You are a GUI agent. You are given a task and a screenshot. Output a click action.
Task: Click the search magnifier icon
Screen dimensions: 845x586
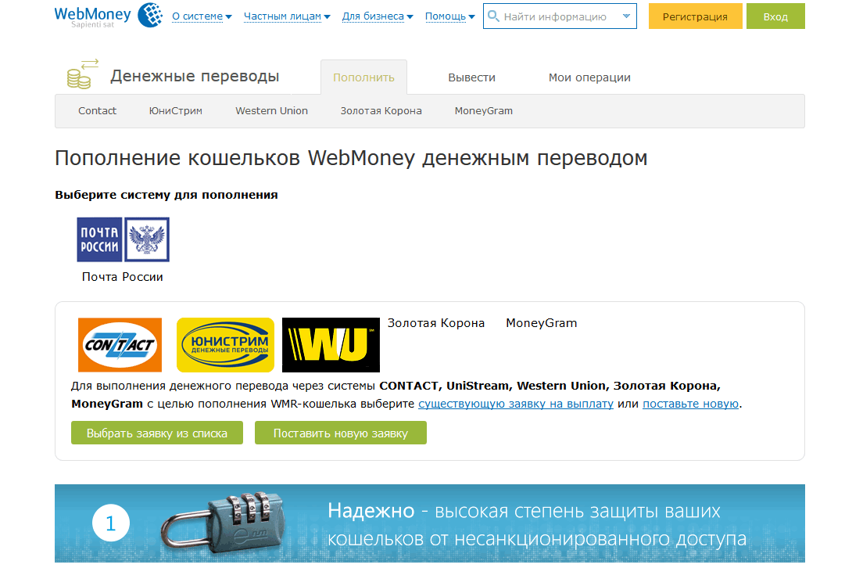coord(493,16)
